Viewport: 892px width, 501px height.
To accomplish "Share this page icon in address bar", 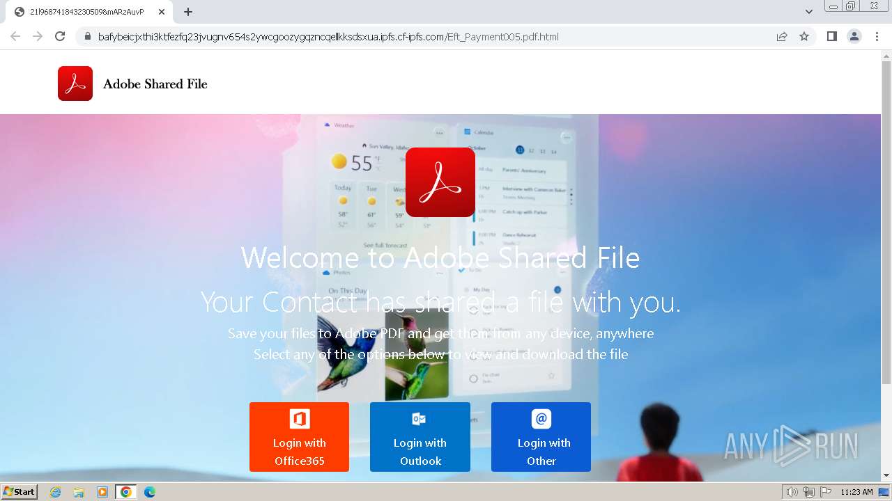I will pos(782,37).
